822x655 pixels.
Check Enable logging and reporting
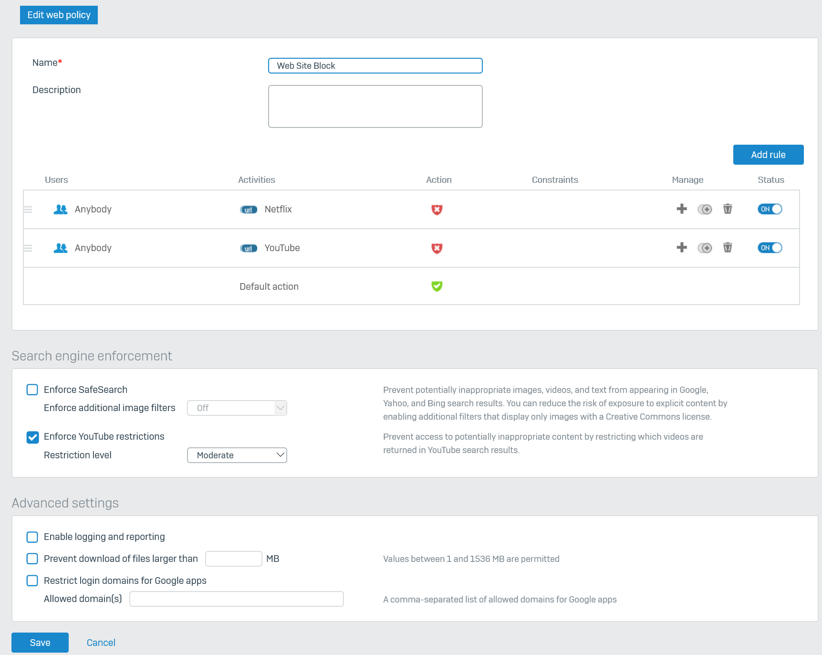(32, 537)
